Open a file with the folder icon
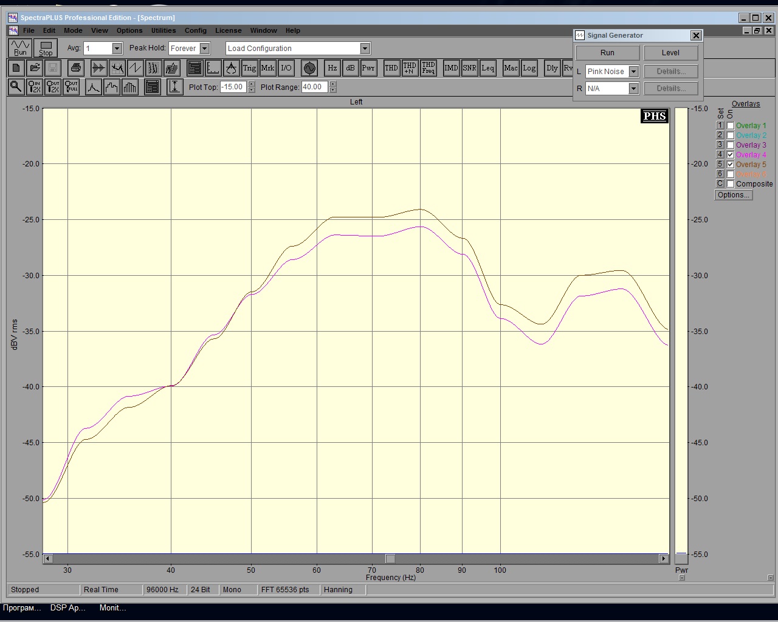 tap(35, 68)
